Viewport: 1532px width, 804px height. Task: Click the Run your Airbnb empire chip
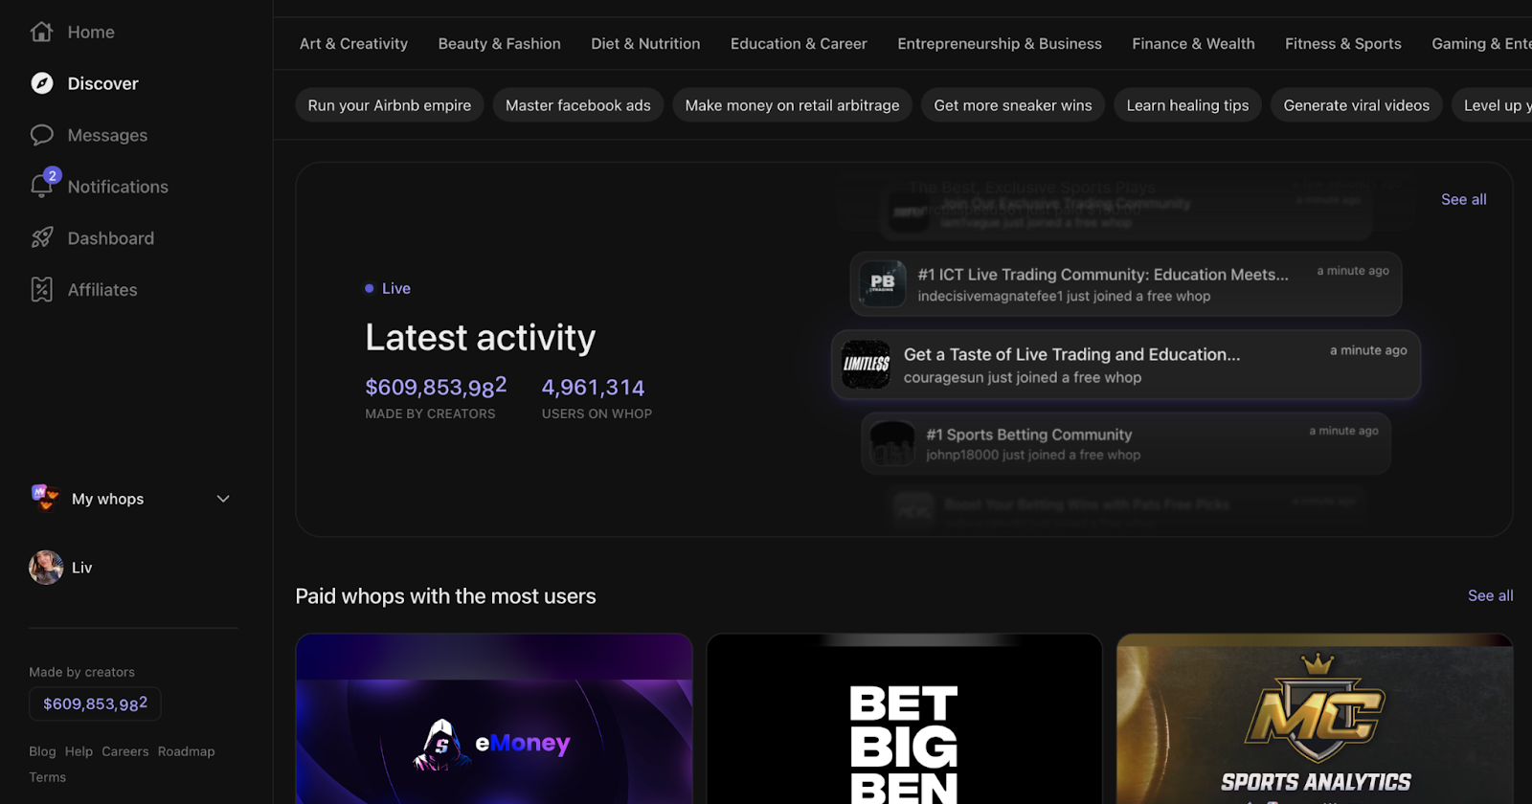tap(390, 105)
